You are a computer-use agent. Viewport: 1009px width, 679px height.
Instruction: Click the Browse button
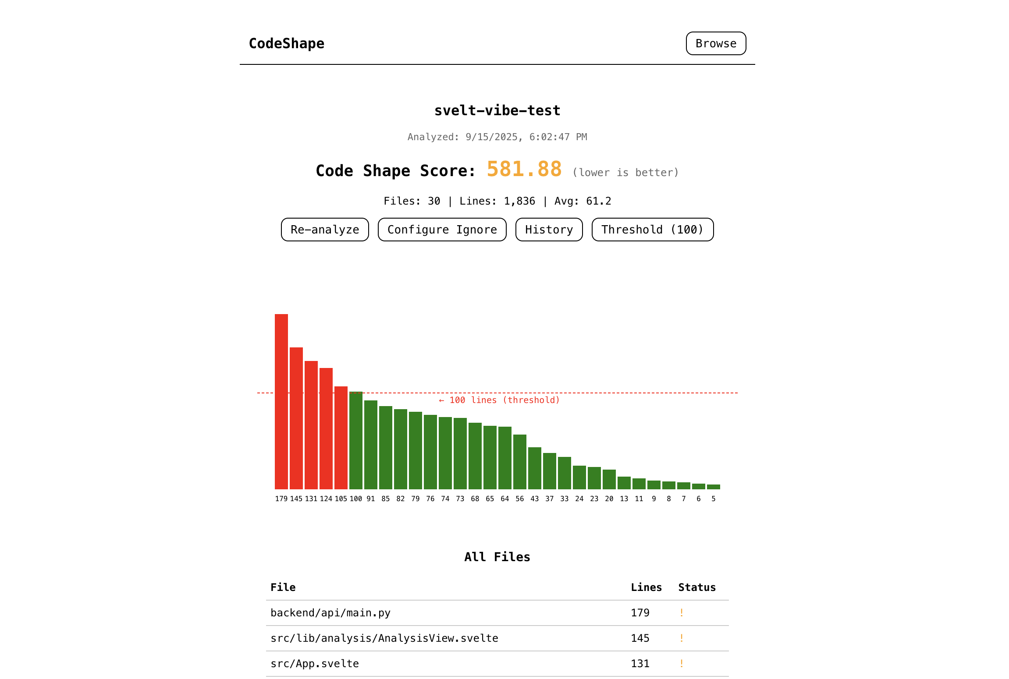coord(716,43)
